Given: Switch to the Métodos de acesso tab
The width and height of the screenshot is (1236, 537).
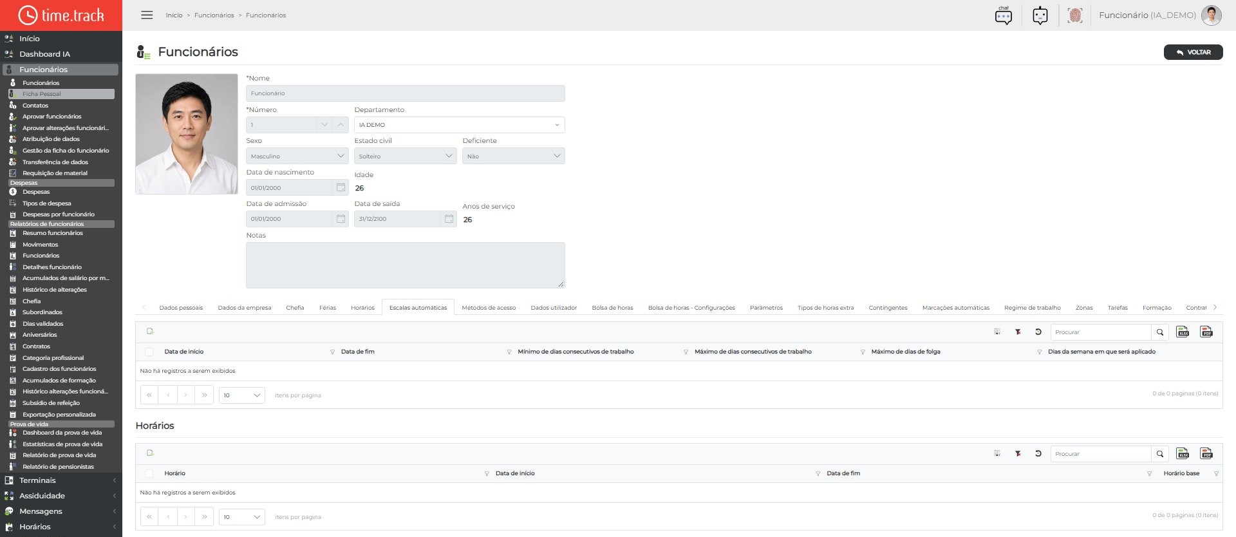Looking at the screenshot, I should [489, 308].
